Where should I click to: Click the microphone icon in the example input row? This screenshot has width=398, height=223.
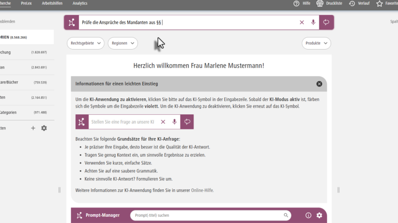click(x=174, y=122)
